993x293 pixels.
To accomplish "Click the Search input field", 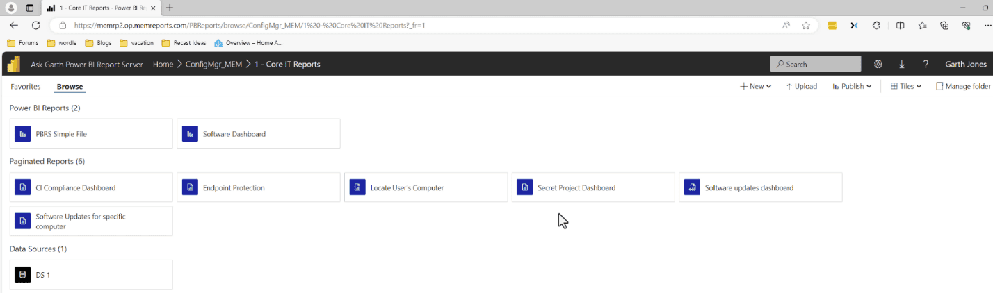I will [x=816, y=64].
